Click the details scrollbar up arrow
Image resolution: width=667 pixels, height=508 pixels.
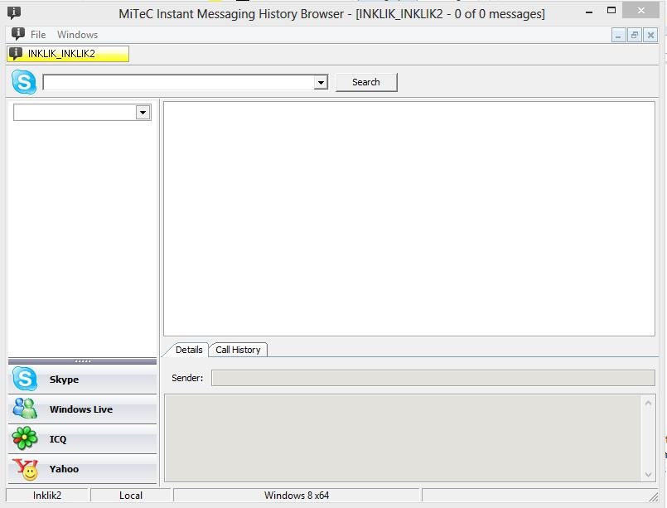[x=648, y=403]
